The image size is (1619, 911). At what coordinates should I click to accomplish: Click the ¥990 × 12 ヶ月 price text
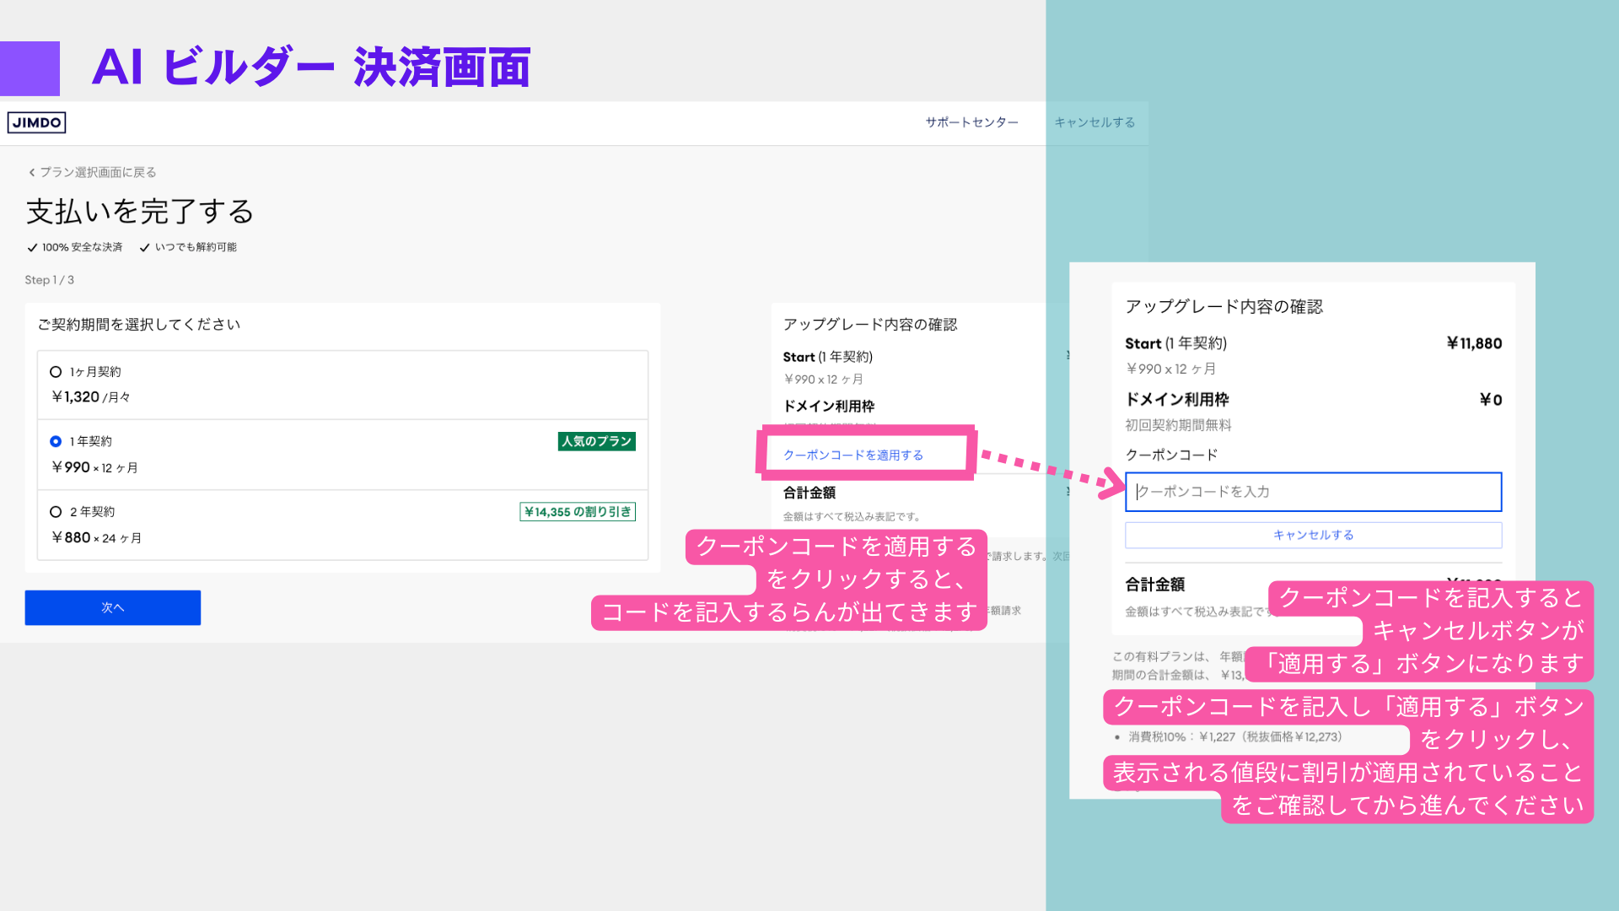pyautogui.click(x=94, y=467)
